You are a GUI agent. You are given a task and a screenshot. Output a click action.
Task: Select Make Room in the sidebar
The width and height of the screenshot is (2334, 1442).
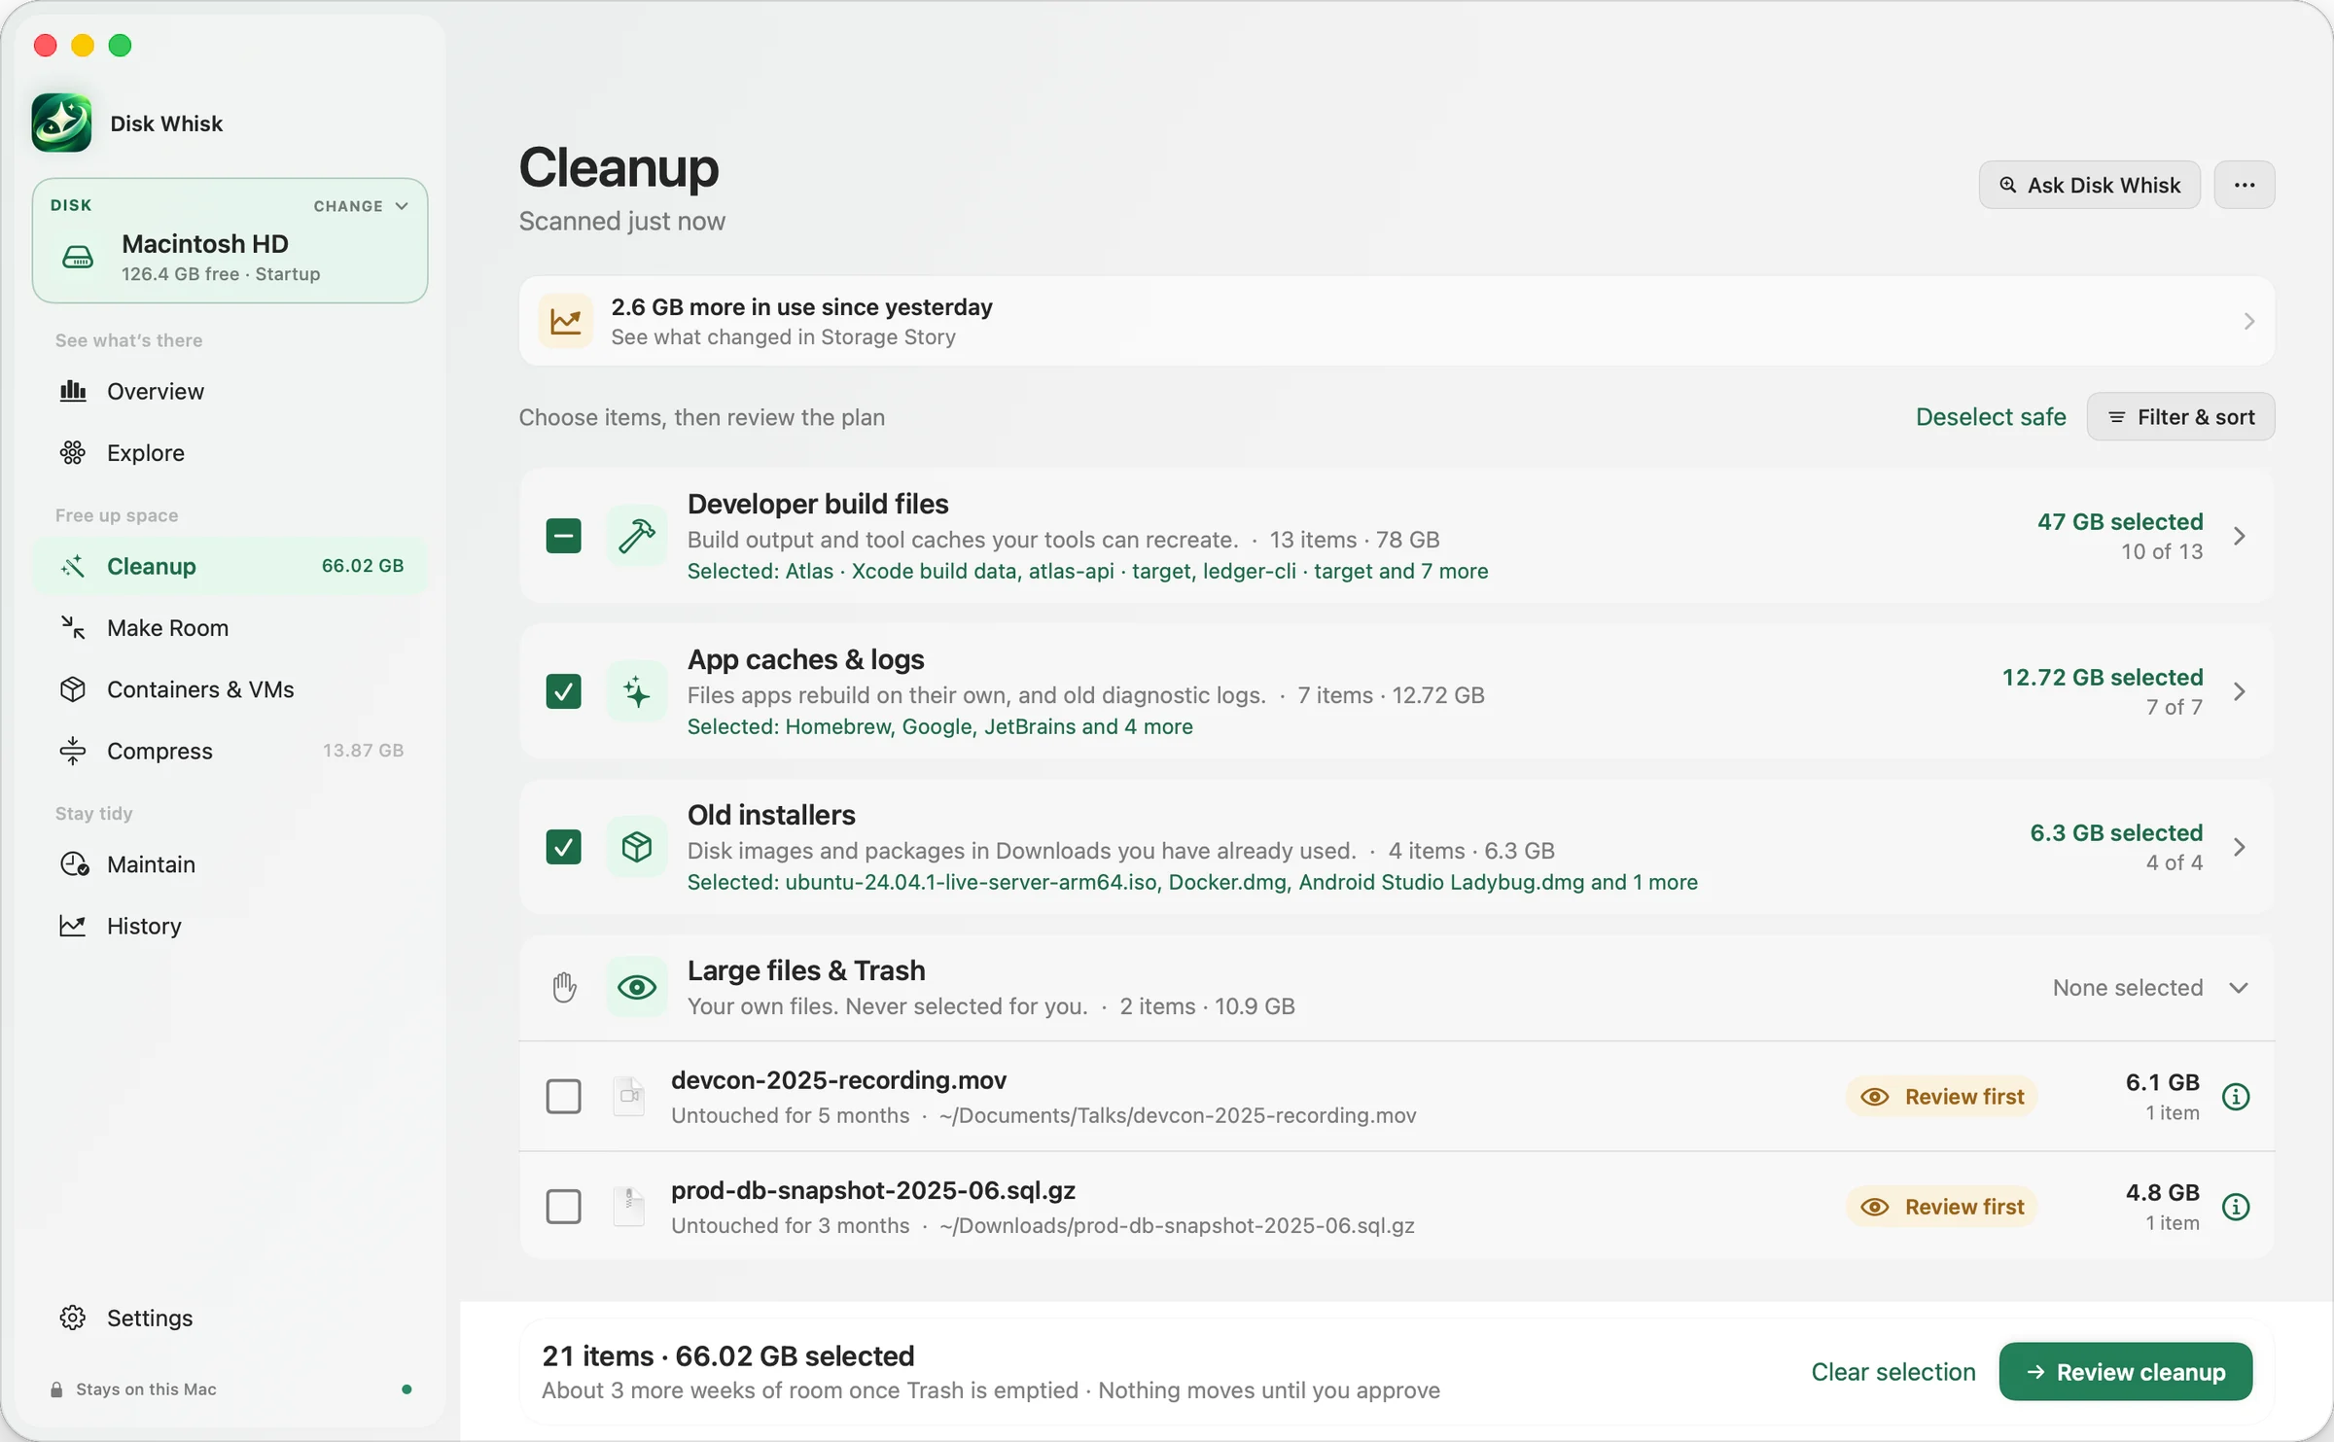(x=230, y=627)
